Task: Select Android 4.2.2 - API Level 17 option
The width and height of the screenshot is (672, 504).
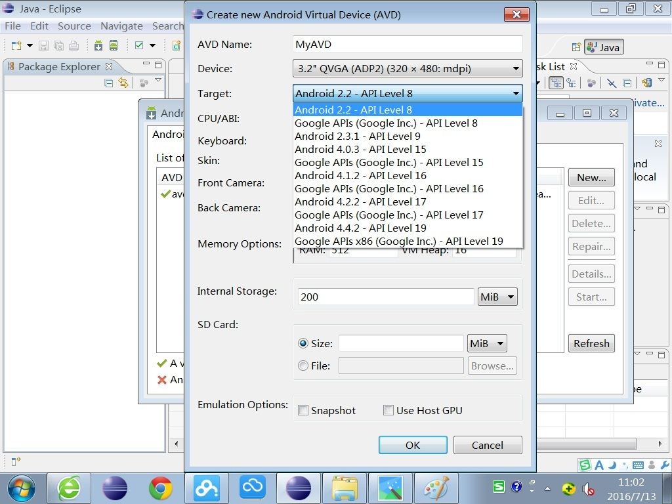Action: click(408, 201)
